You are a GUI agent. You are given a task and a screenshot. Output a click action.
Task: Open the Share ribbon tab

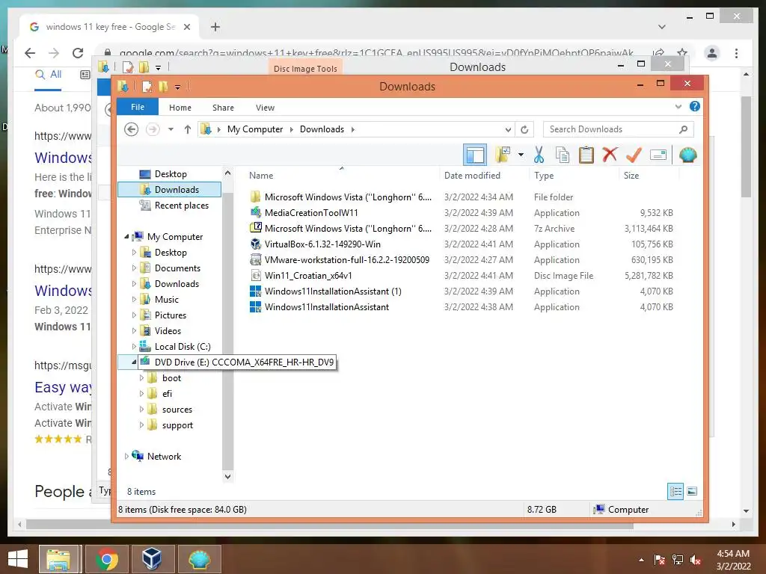coord(223,108)
